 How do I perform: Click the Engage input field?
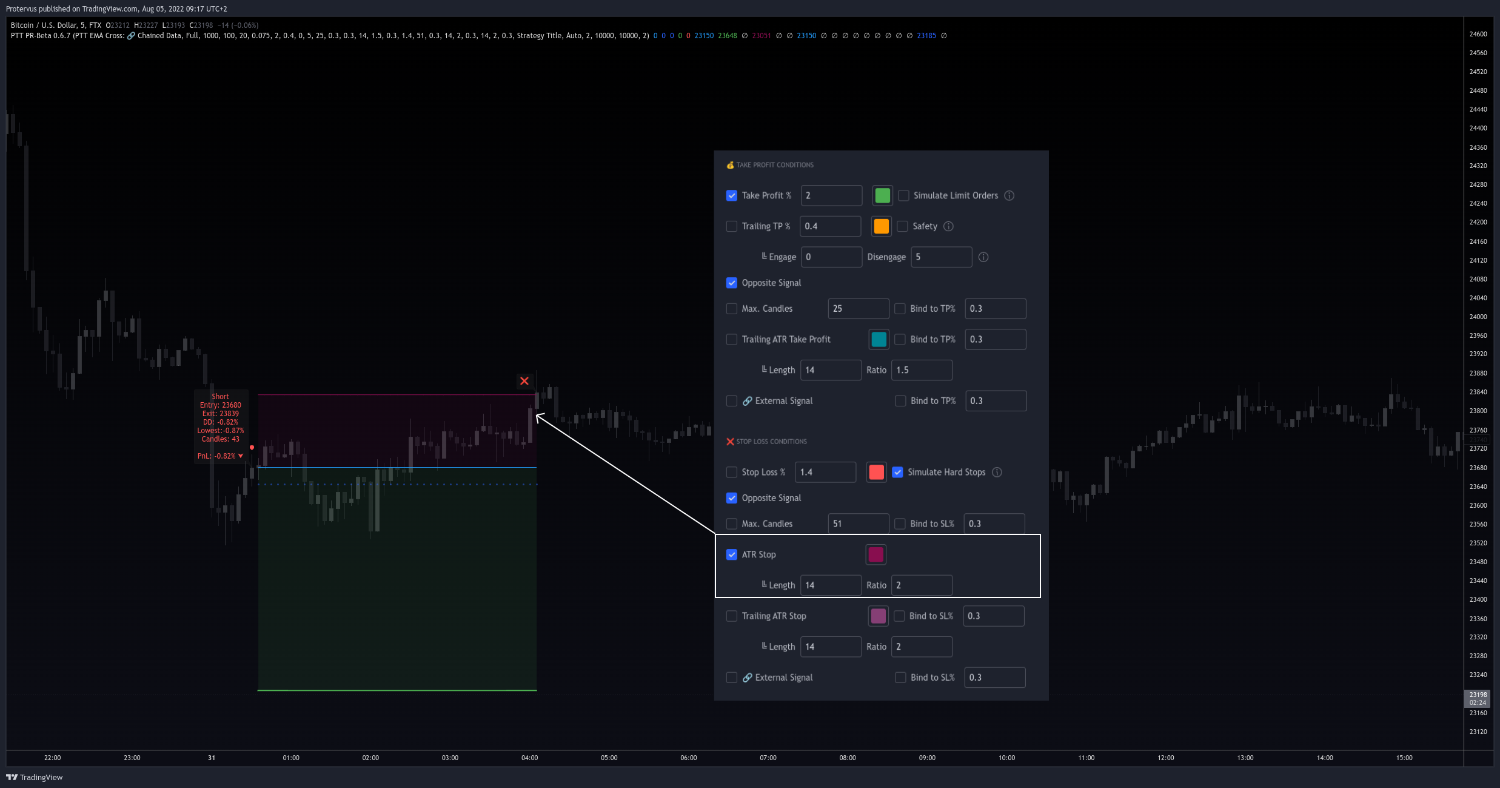(831, 257)
